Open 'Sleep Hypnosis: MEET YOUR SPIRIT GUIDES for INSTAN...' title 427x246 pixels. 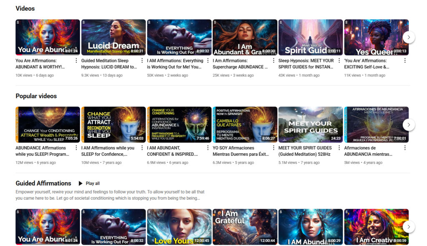(306, 64)
